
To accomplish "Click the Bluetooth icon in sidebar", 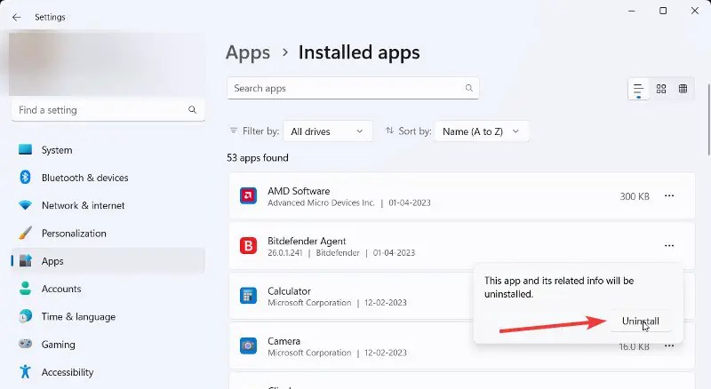I will pyautogui.click(x=26, y=178).
